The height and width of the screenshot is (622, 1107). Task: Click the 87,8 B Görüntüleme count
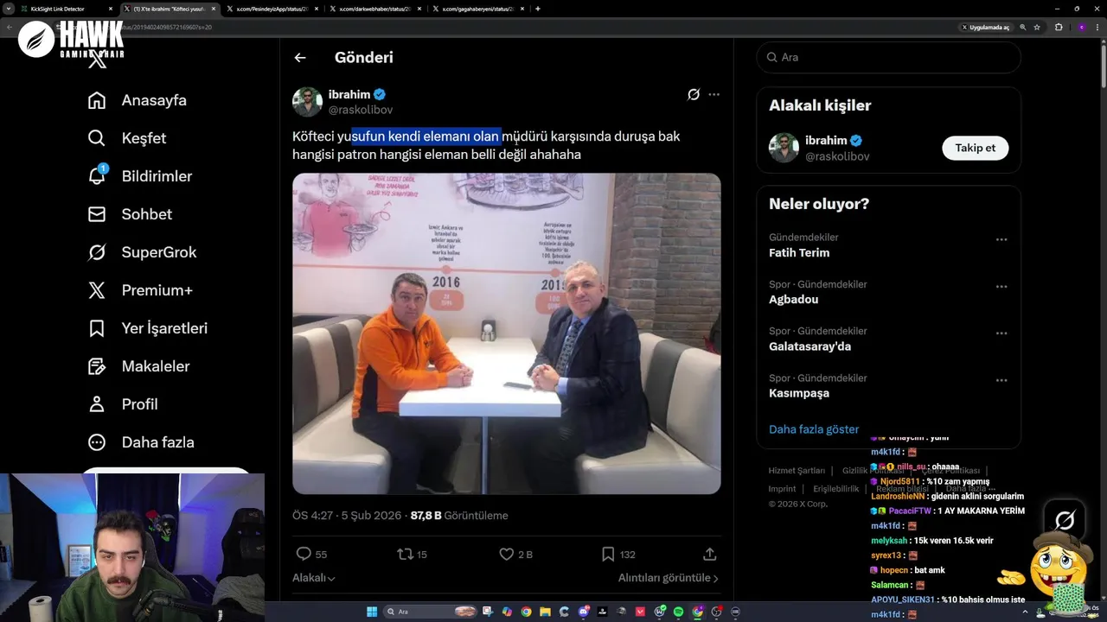[x=459, y=516]
